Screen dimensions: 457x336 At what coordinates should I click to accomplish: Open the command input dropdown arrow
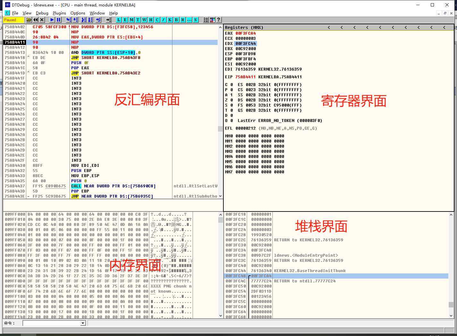click(x=83, y=323)
